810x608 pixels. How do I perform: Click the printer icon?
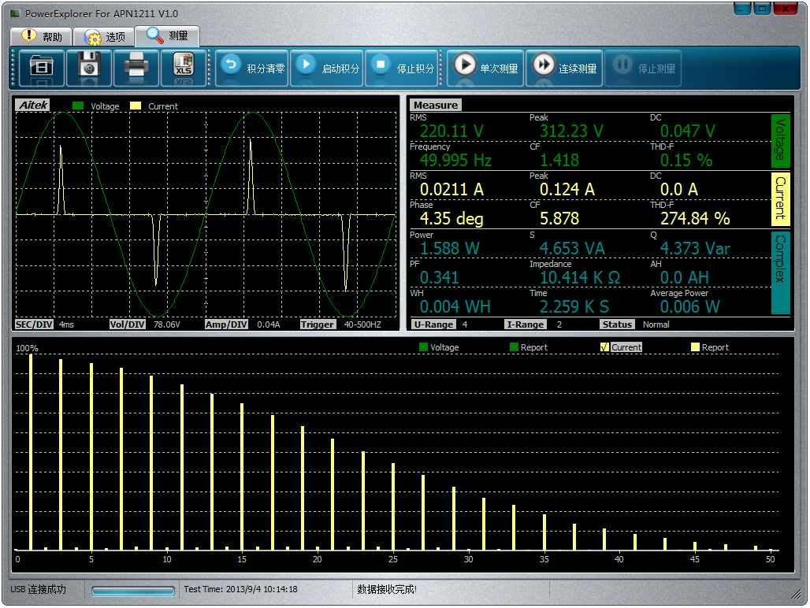pyautogui.click(x=136, y=67)
